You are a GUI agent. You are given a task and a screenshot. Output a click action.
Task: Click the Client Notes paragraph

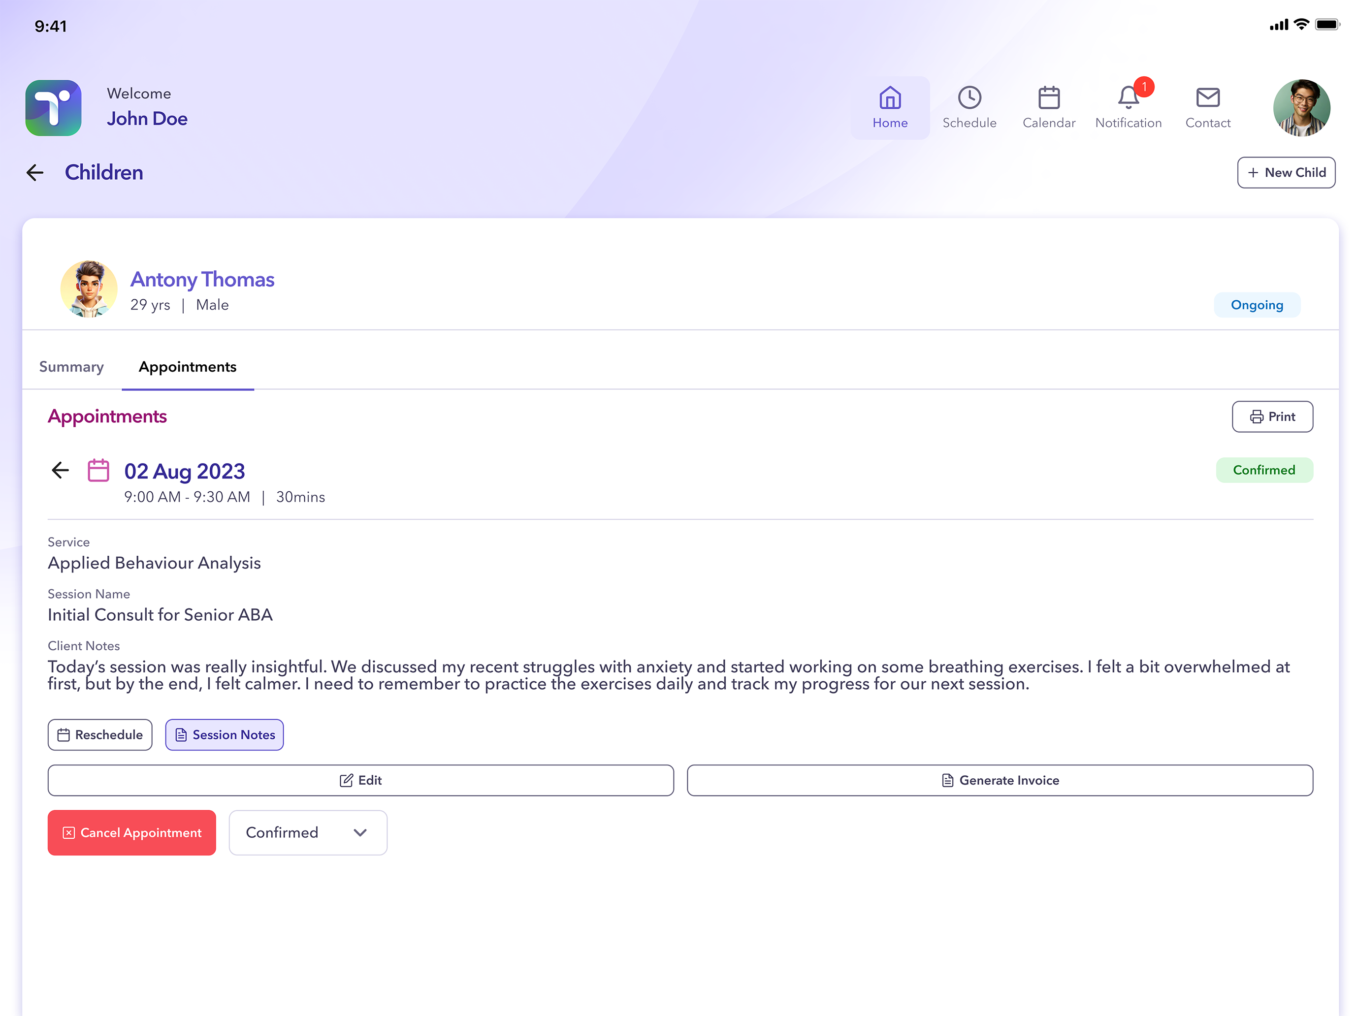tap(669, 675)
